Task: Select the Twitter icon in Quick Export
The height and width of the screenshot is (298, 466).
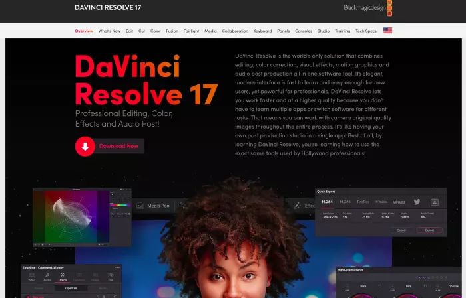Action: pos(417,202)
